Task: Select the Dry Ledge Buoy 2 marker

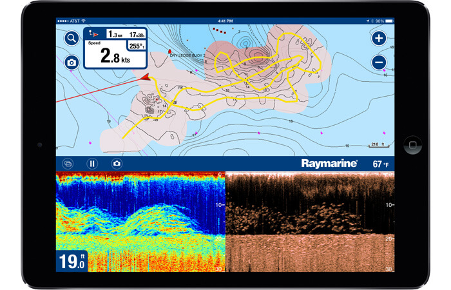Action: click(169, 52)
